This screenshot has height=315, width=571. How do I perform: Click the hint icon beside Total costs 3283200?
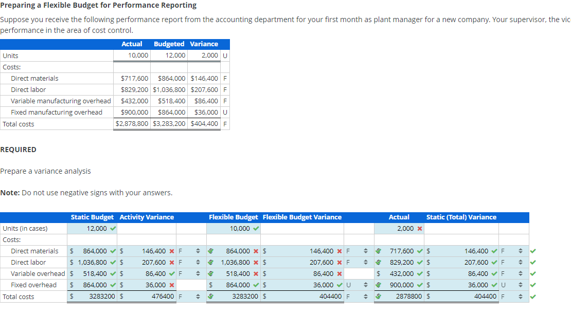pos(210,296)
